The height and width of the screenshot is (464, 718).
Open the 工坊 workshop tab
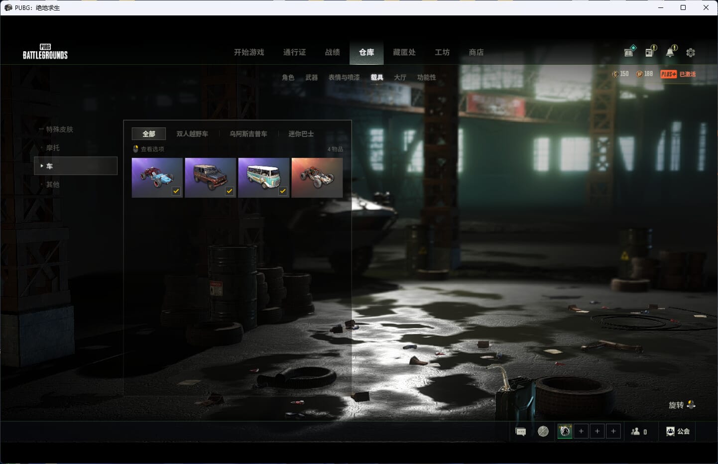(x=442, y=52)
